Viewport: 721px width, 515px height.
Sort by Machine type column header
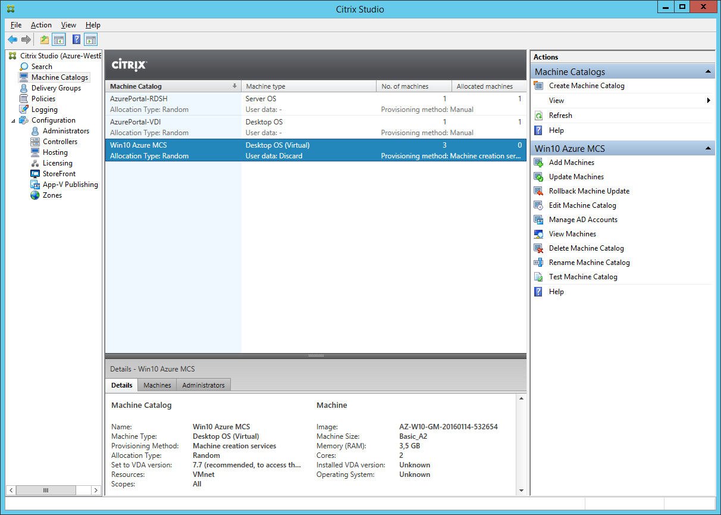pyautogui.click(x=309, y=86)
